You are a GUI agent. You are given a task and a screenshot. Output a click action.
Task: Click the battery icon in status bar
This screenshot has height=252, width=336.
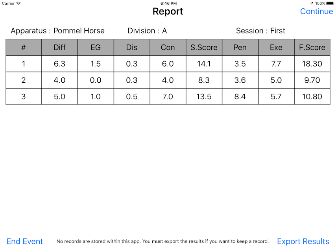[330, 4]
